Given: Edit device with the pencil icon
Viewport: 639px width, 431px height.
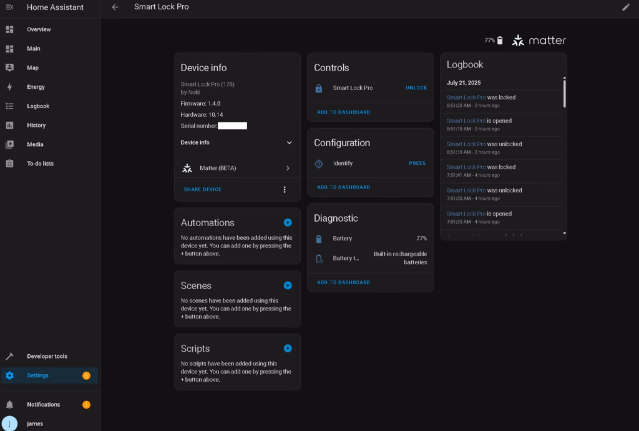Looking at the screenshot, I should tap(626, 7).
